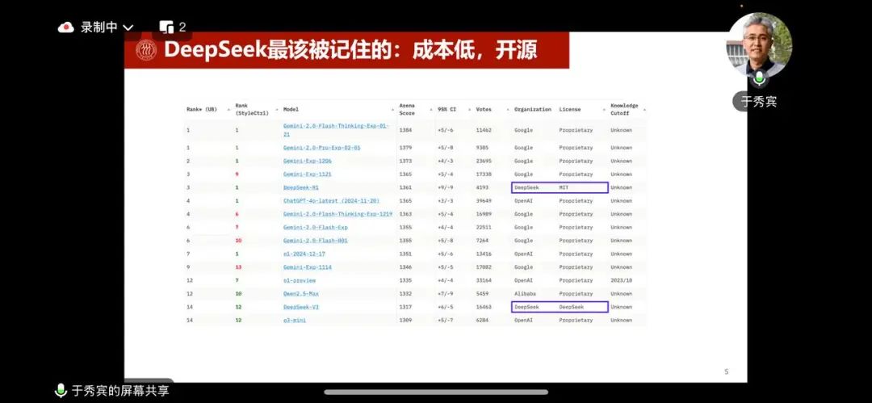Screen dimensions: 872x403
Task: Click the +3/-3 confidence interval cell
Action: tap(446, 201)
